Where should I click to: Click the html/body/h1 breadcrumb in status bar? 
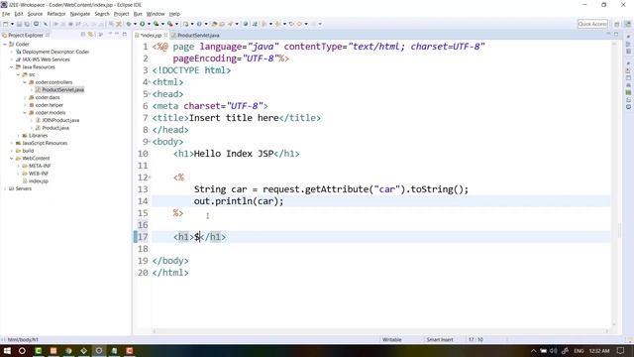22,339
